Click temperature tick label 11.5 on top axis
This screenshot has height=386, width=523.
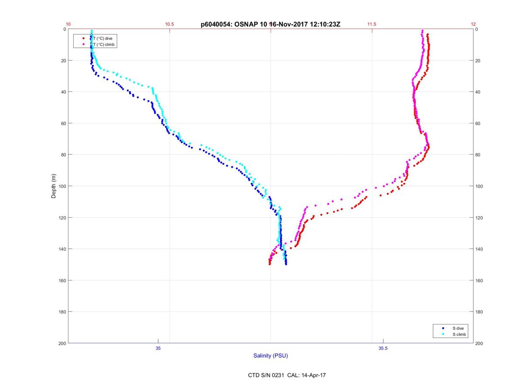[372, 24]
